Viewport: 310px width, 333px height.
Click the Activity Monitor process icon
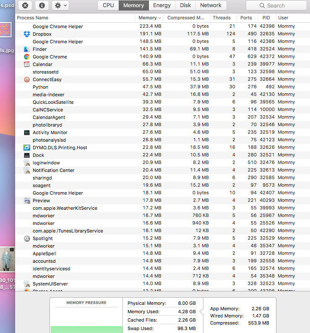[x=27, y=132]
